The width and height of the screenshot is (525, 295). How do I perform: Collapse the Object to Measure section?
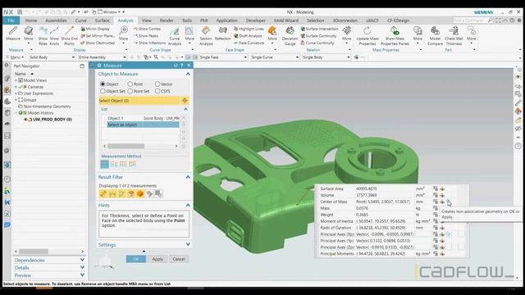188,74
